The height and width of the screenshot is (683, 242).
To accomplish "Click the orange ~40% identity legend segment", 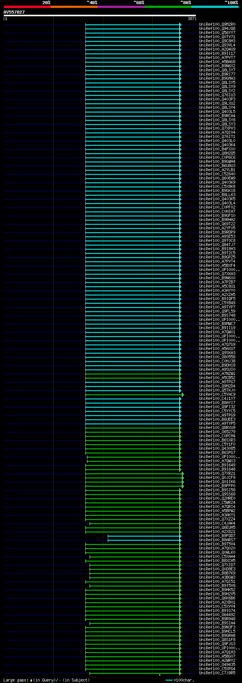I will point(74,7).
